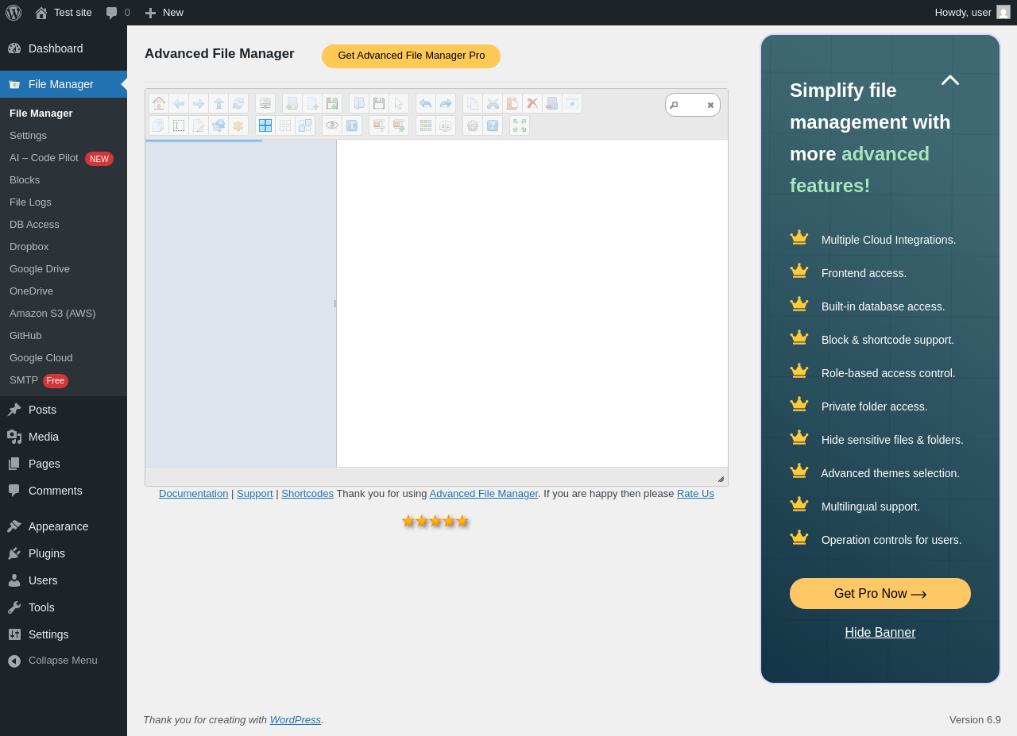
Task: Go forward using the right arrow toolbar icon
Action: pos(199,103)
